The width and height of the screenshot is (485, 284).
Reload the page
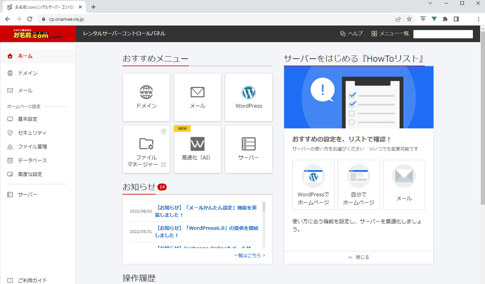pos(30,19)
